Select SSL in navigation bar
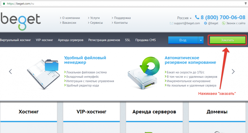The image size is (248, 133). [x=128, y=40]
